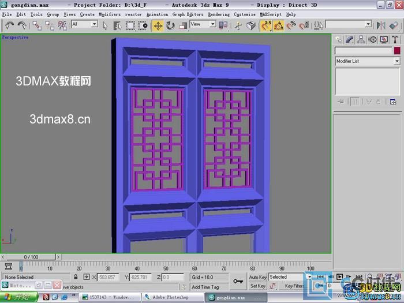Image resolution: width=404 pixels, height=303 pixels.
Task: Open the File menu
Action: tap(7, 14)
